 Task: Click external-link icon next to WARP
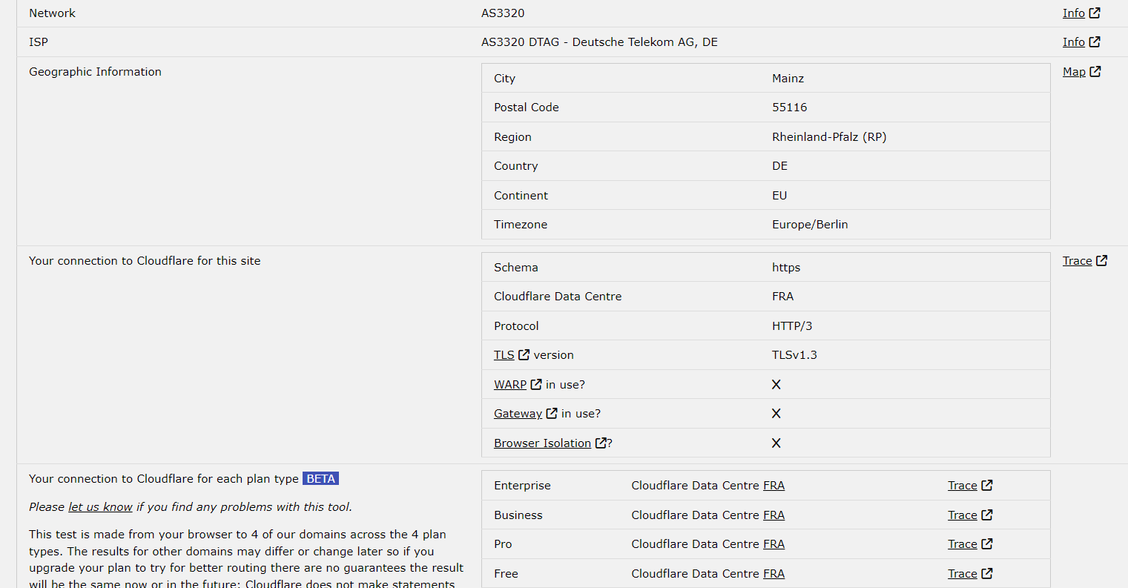click(x=536, y=384)
